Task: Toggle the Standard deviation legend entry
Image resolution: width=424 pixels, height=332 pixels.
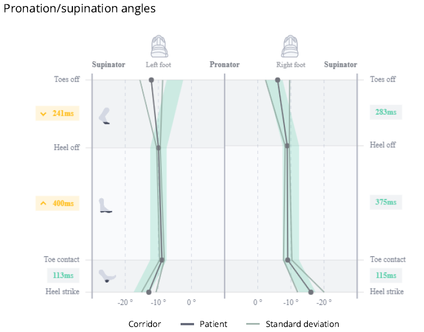Action: [x=293, y=324]
